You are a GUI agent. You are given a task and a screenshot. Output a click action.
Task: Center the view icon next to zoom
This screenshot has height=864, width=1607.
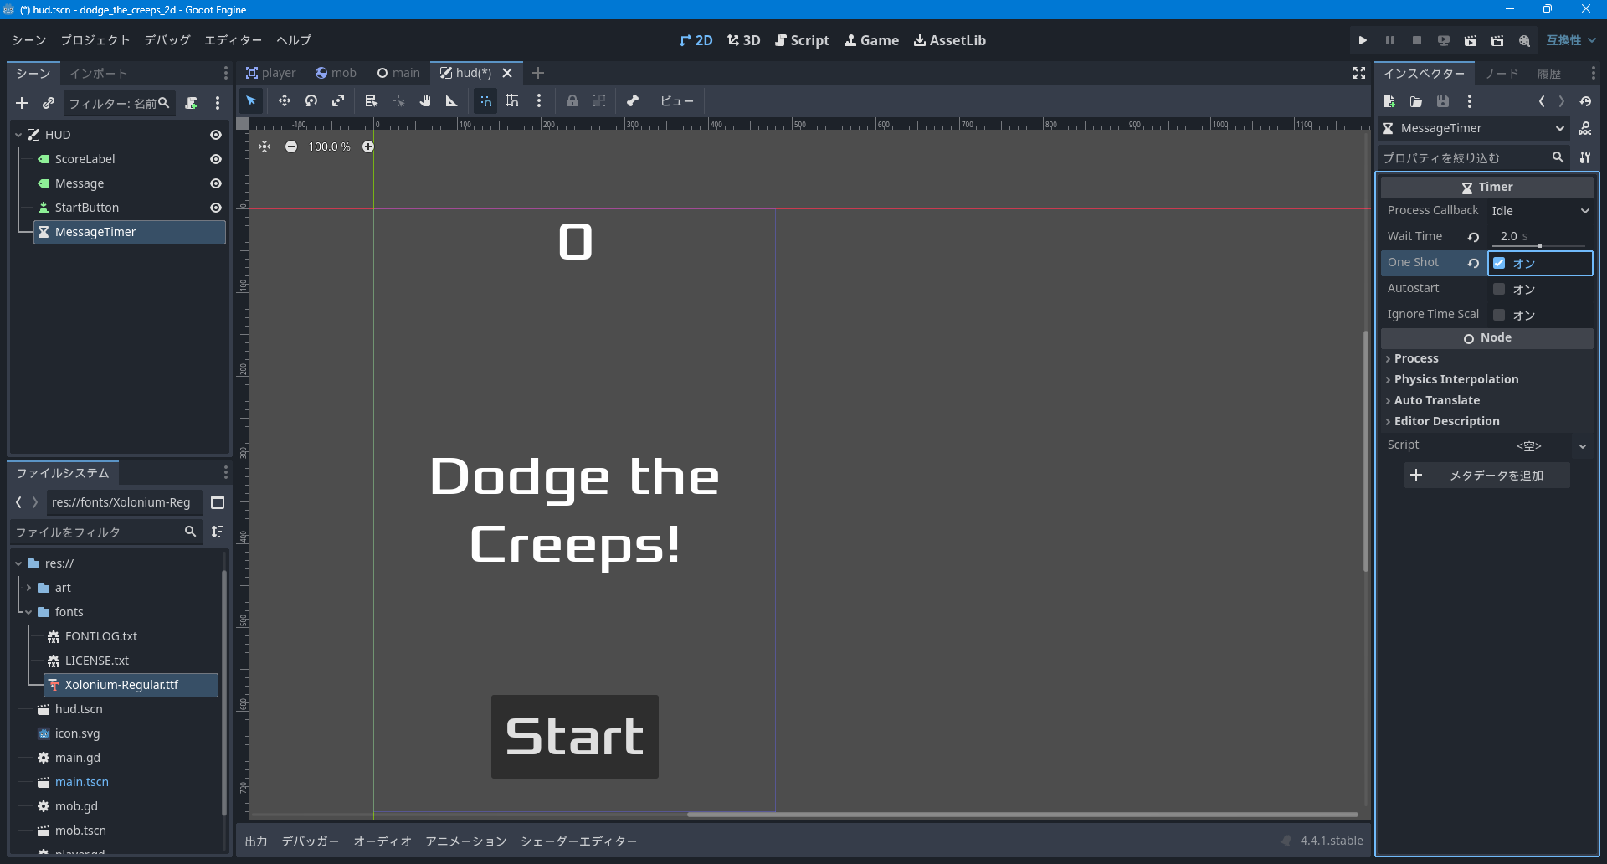(264, 147)
